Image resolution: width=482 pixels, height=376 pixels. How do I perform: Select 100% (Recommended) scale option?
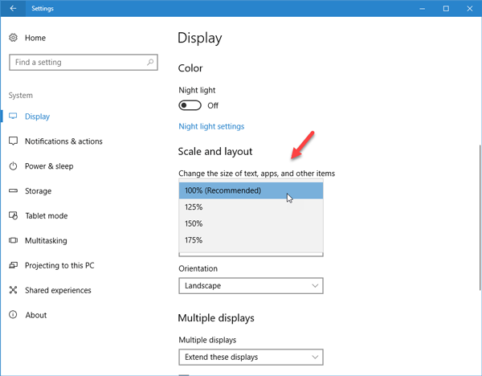pos(250,190)
